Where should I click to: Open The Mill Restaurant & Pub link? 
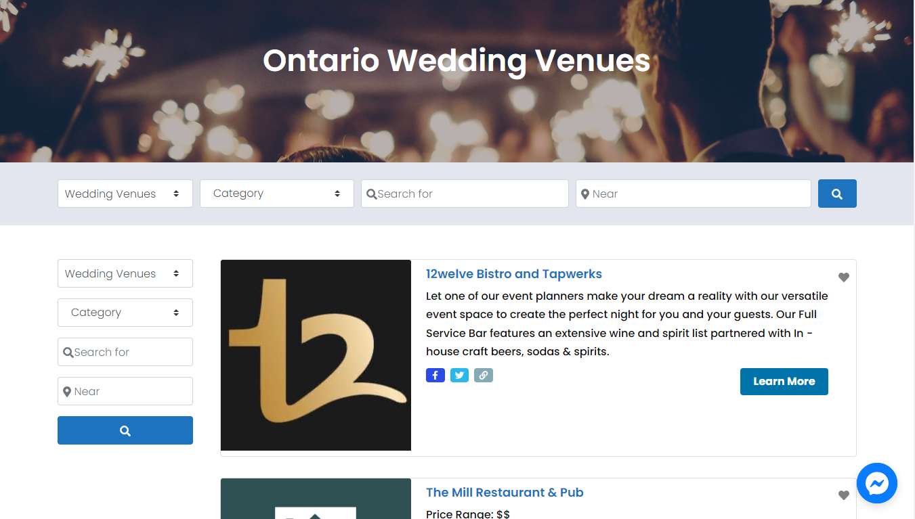pyautogui.click(x=505, y=493)
